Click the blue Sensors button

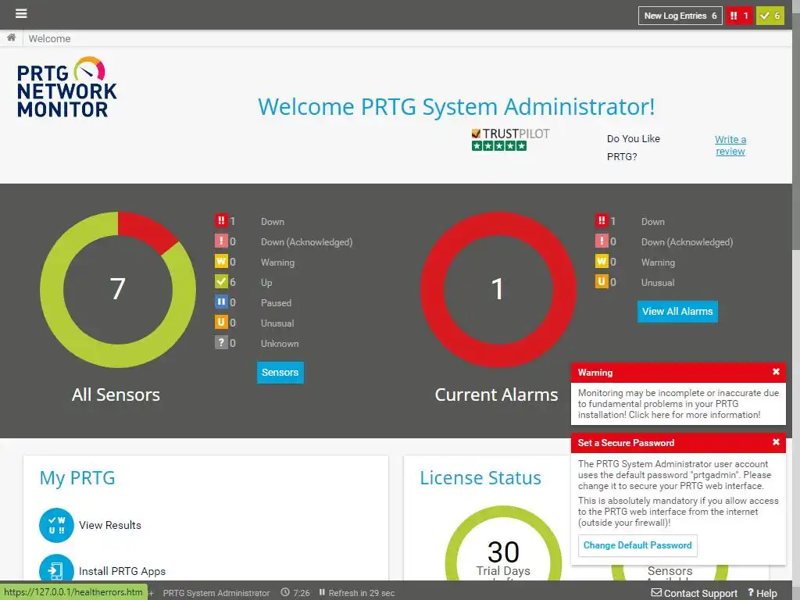click(x=280, y=373)
